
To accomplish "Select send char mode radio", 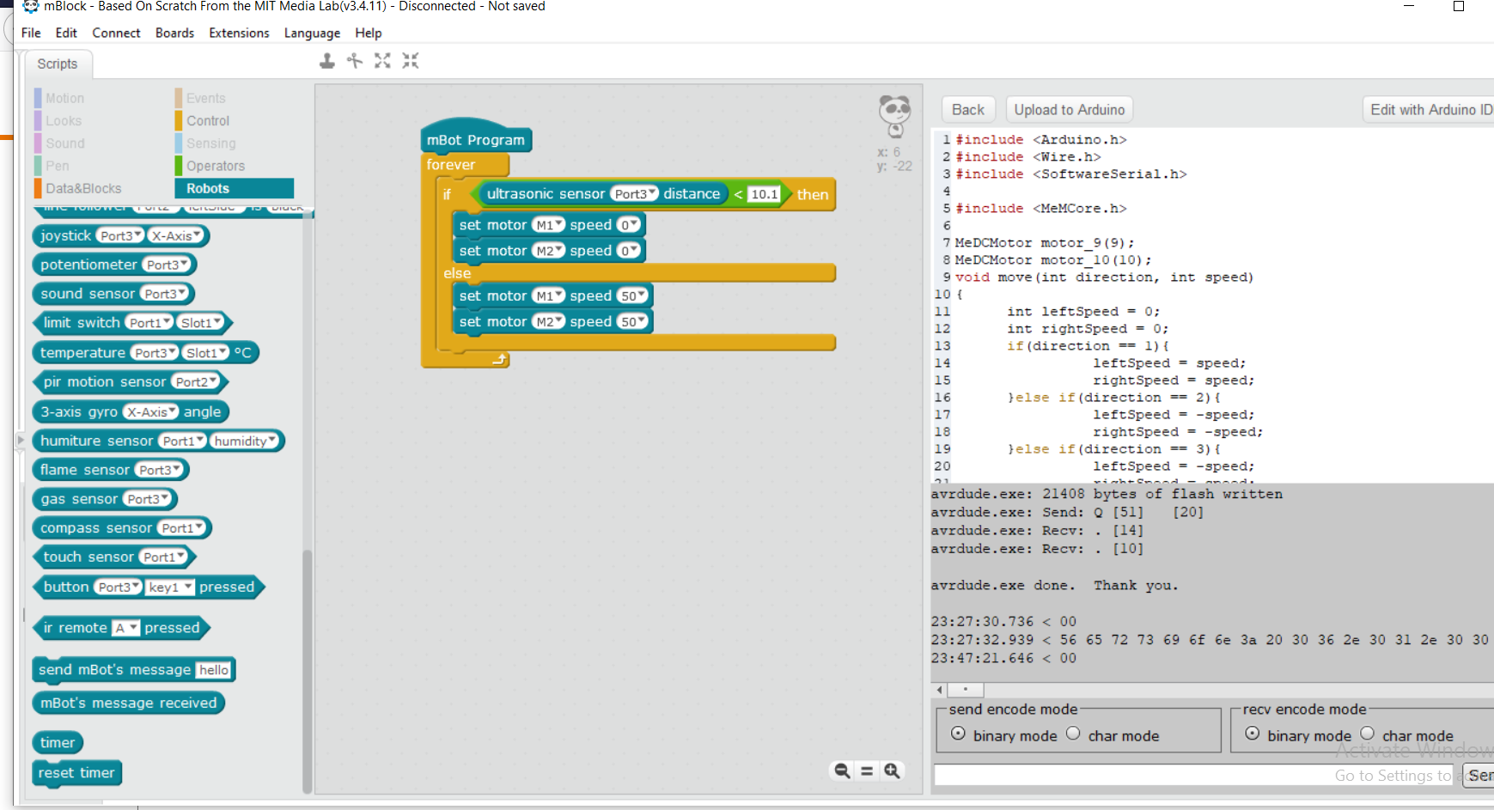I will tap(1073, 734).
